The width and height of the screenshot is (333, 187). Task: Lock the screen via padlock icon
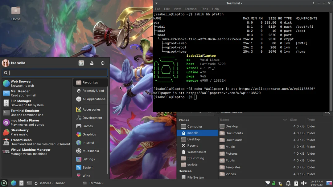pos(92,63)
